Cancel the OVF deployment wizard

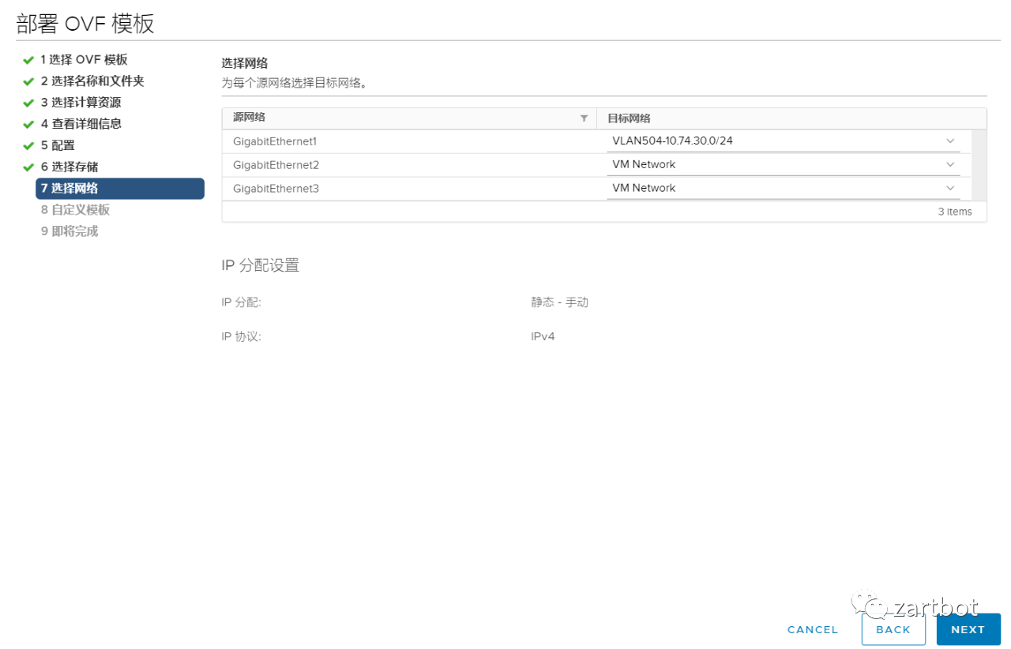[x=813, y=629]
